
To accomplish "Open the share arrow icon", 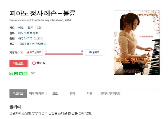I will (33, 73).
